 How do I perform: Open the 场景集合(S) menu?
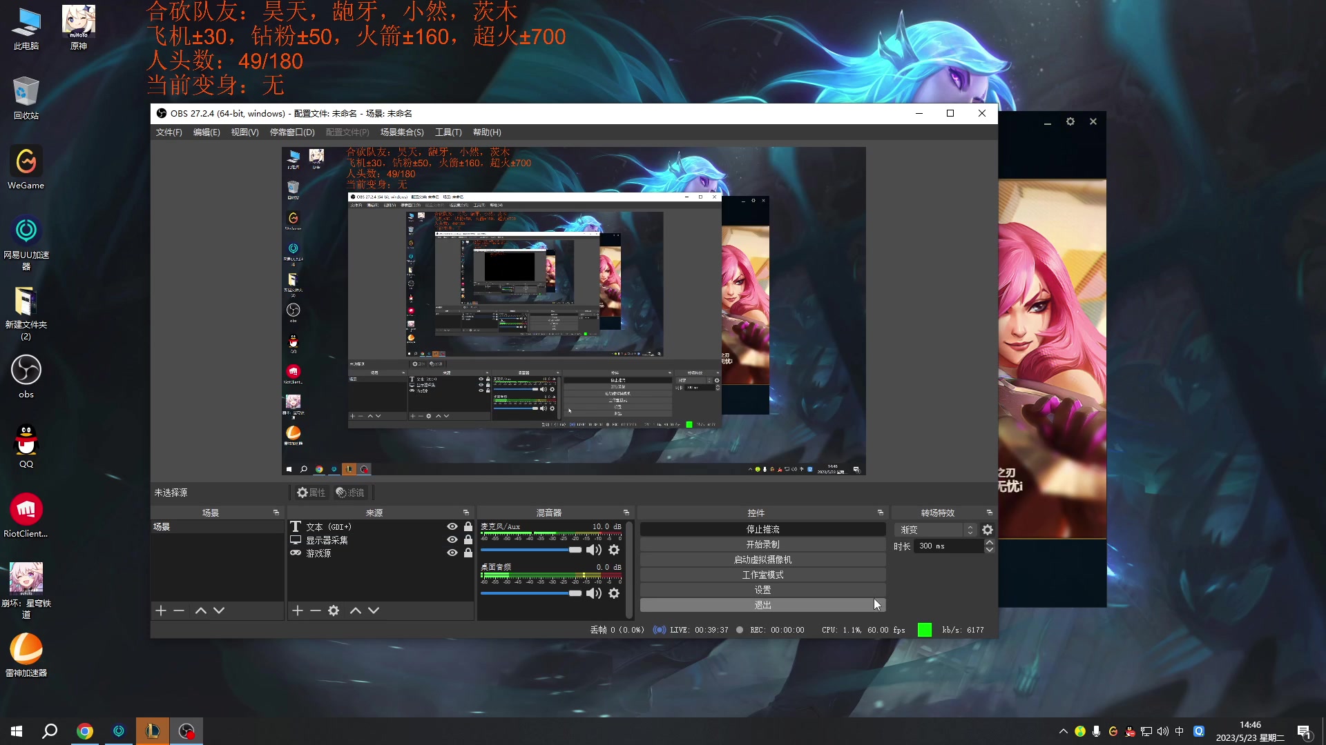click(402, 132)
